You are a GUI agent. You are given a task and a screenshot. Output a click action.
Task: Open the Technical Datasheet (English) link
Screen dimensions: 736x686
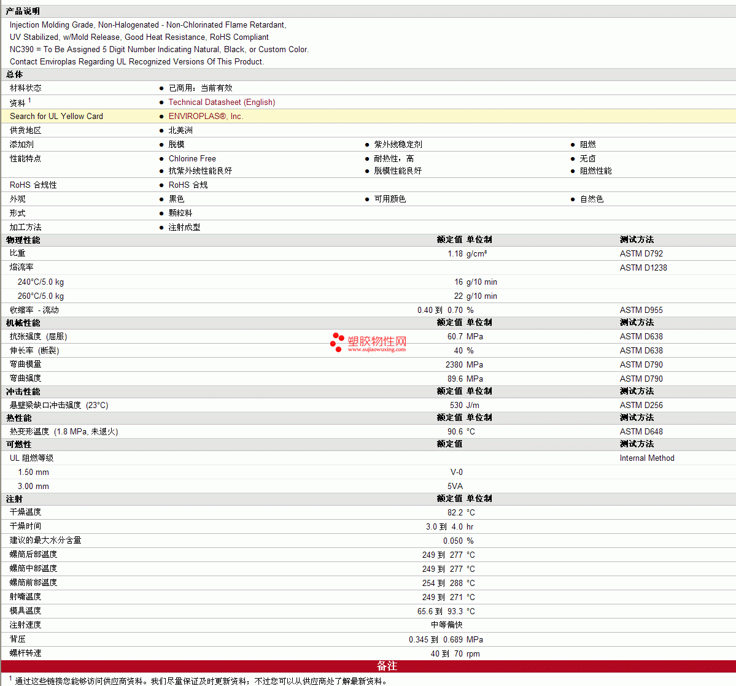click(x=222, y=102)
